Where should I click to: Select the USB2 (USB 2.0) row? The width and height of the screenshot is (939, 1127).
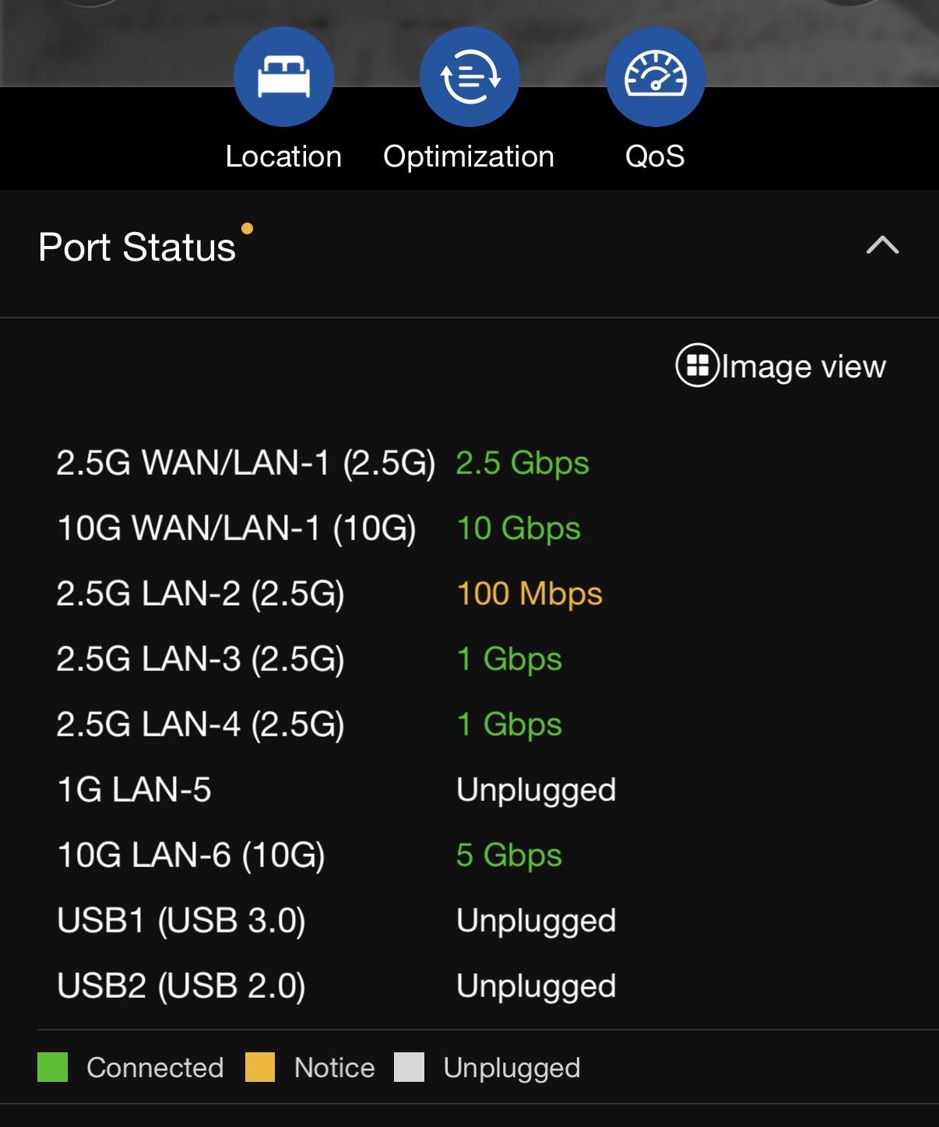click(181, 986)
